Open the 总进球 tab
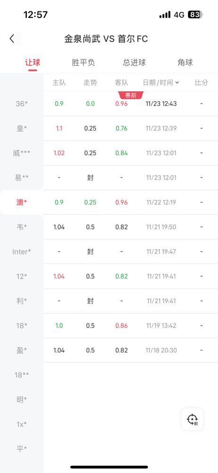The image size is (218, 473). click(x=134, y=63)
